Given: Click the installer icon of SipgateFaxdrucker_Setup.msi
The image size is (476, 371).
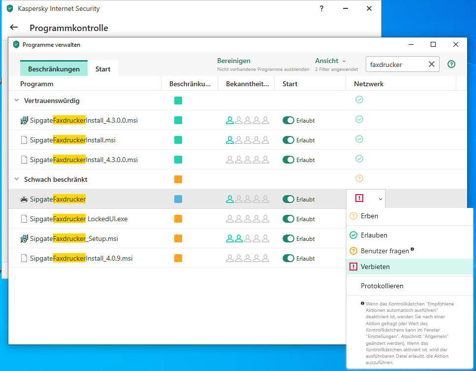Looking at the screenshot, I should (x=24, y=239).
